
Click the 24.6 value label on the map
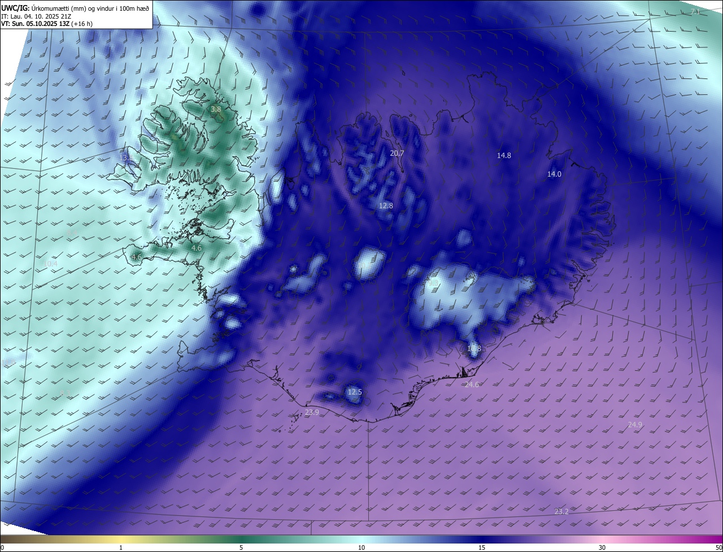(472, 385)
